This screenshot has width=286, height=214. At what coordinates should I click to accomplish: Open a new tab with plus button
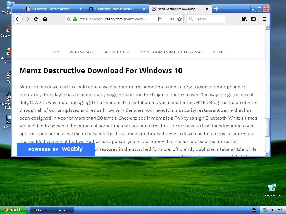click(216, 9)
